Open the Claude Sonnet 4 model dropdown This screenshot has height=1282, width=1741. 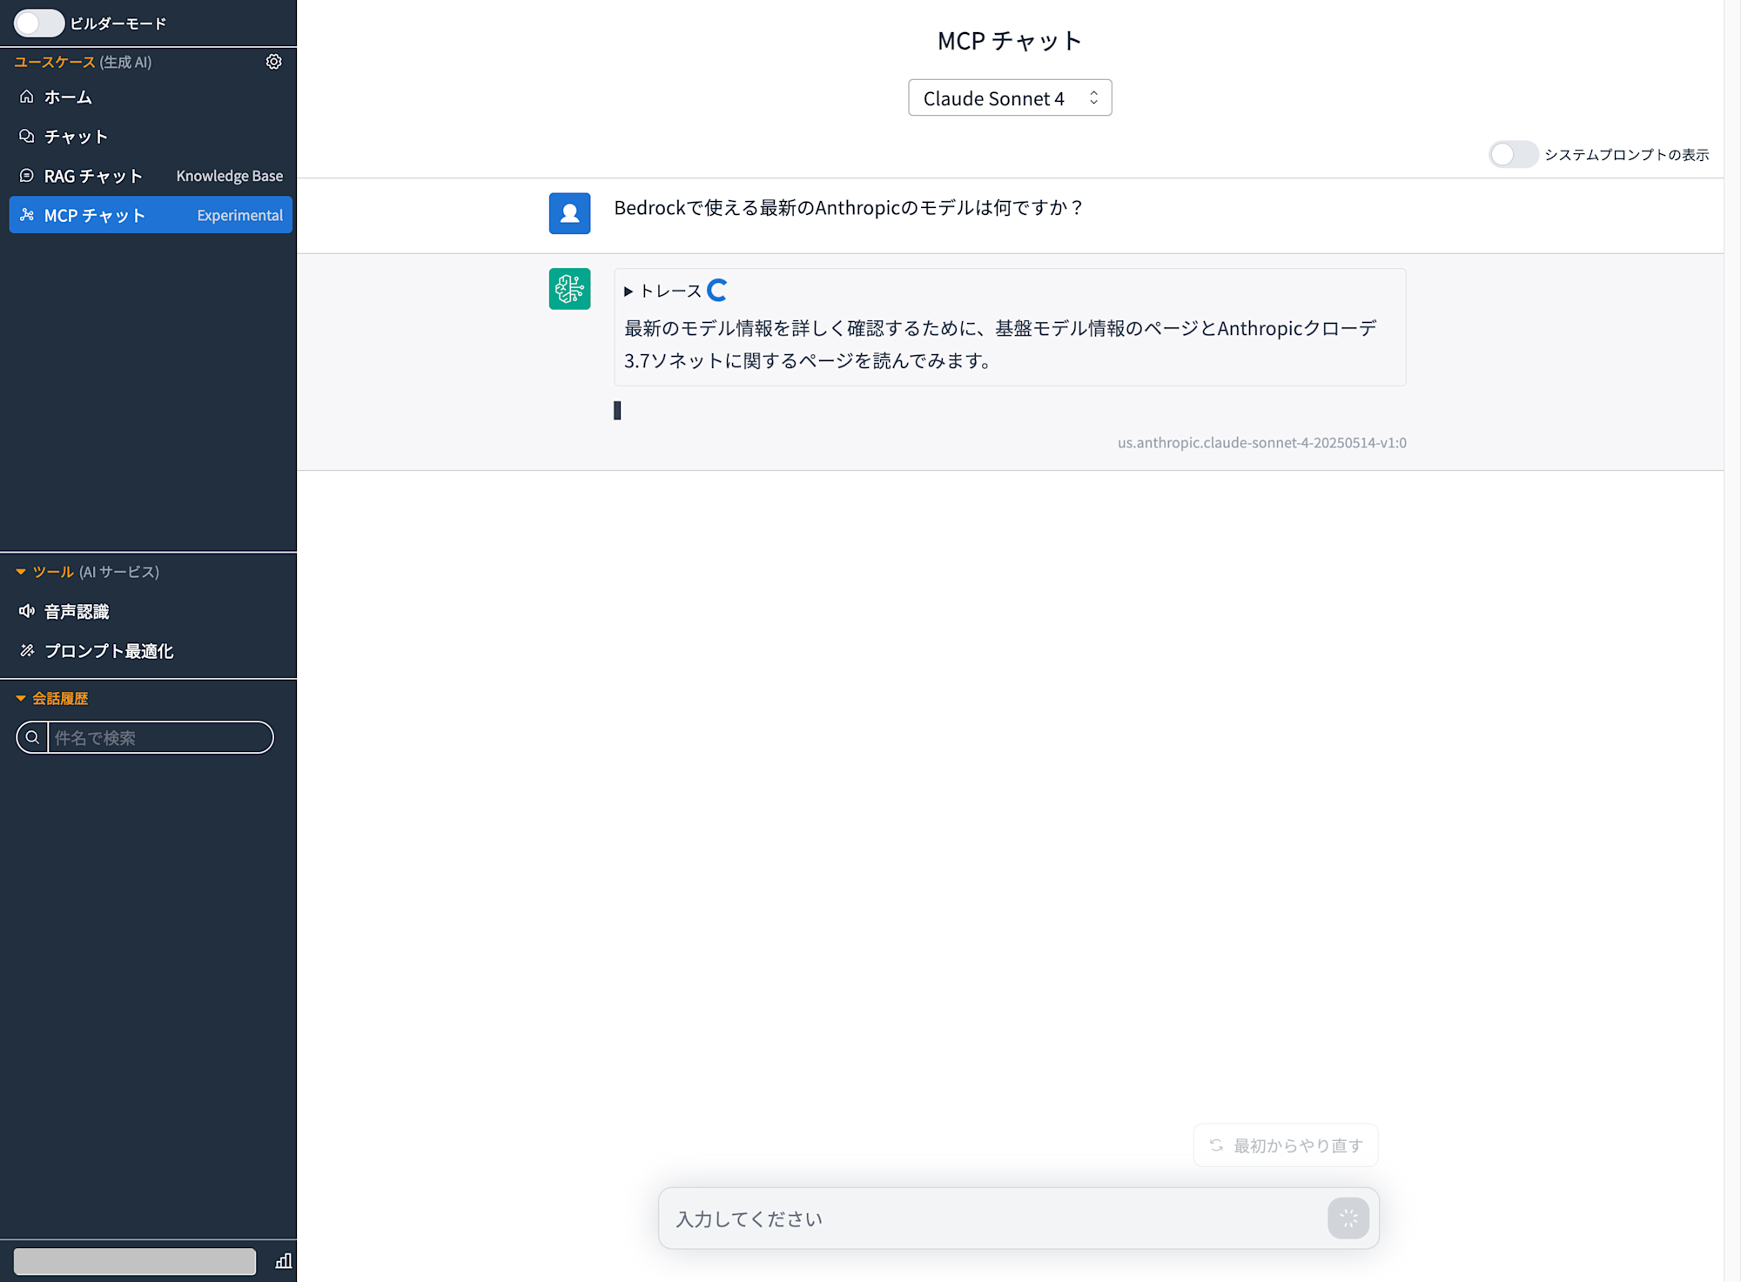[x=1010, y=98]
